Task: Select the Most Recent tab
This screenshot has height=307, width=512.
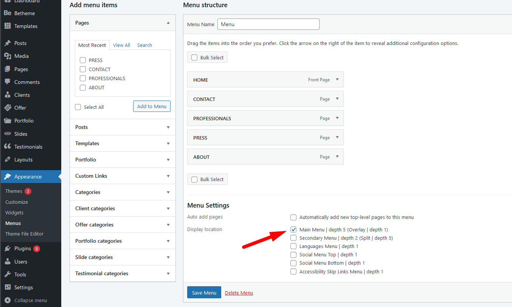Action: click(92, 45)
